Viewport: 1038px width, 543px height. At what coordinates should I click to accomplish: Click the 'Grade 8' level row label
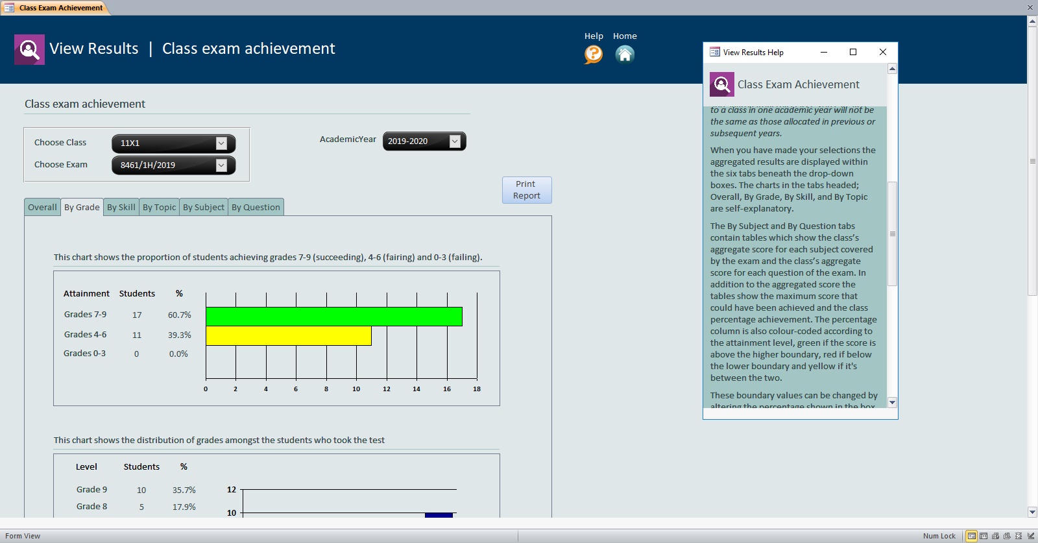(x=91, y=507)
